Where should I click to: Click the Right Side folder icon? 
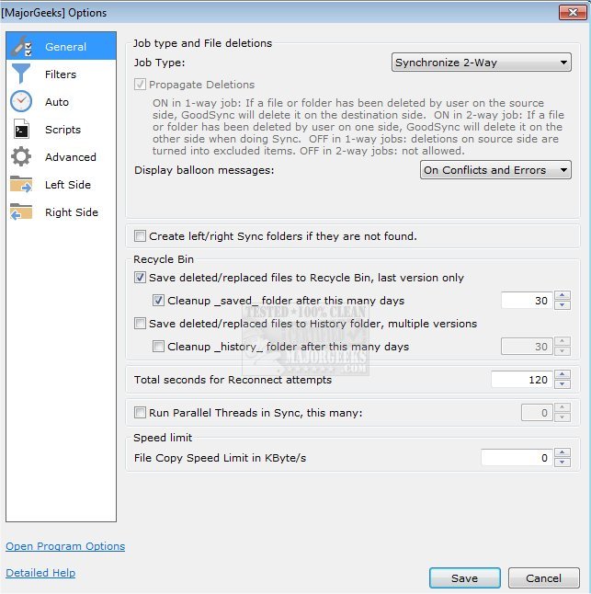[x=21, y=211]
